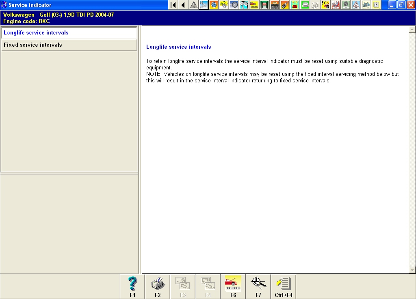The height and width of the screenshot is (299, 416).
Task: Click the 'Engine code: BKC' header text
Action: tap(26, 21)
